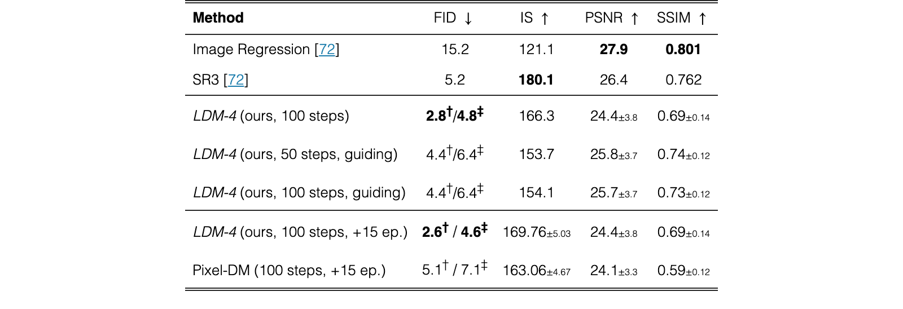Click the bold 27.9 PSNR value
Screen dimensions: 903x309
tap(613, 50)
